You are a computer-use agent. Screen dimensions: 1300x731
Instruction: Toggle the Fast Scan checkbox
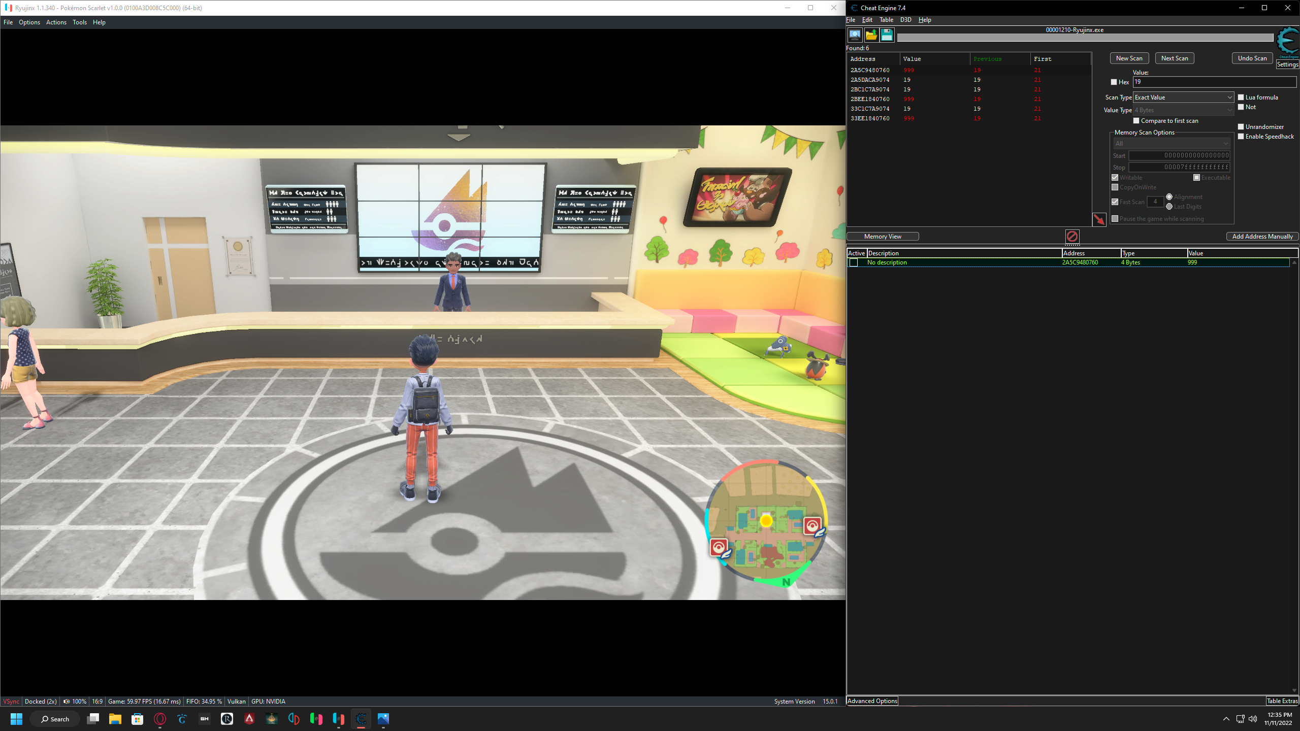pos(1115,202)
